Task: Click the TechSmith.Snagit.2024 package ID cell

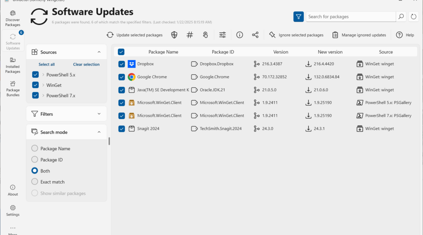Action: pyautogui.click(x=220, y=129)
